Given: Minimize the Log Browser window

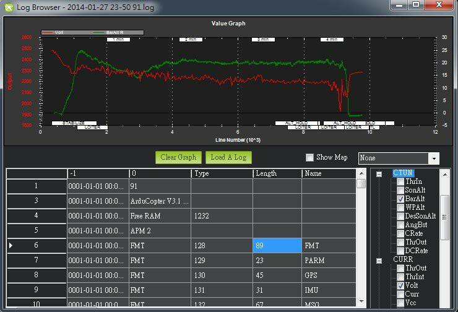Looking at the screenshot, I should click(399, 5).
